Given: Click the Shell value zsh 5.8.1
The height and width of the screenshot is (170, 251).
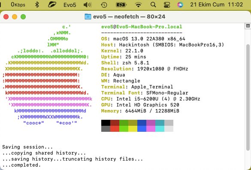Looking at the screenshot, I should [x=136, y=63].
